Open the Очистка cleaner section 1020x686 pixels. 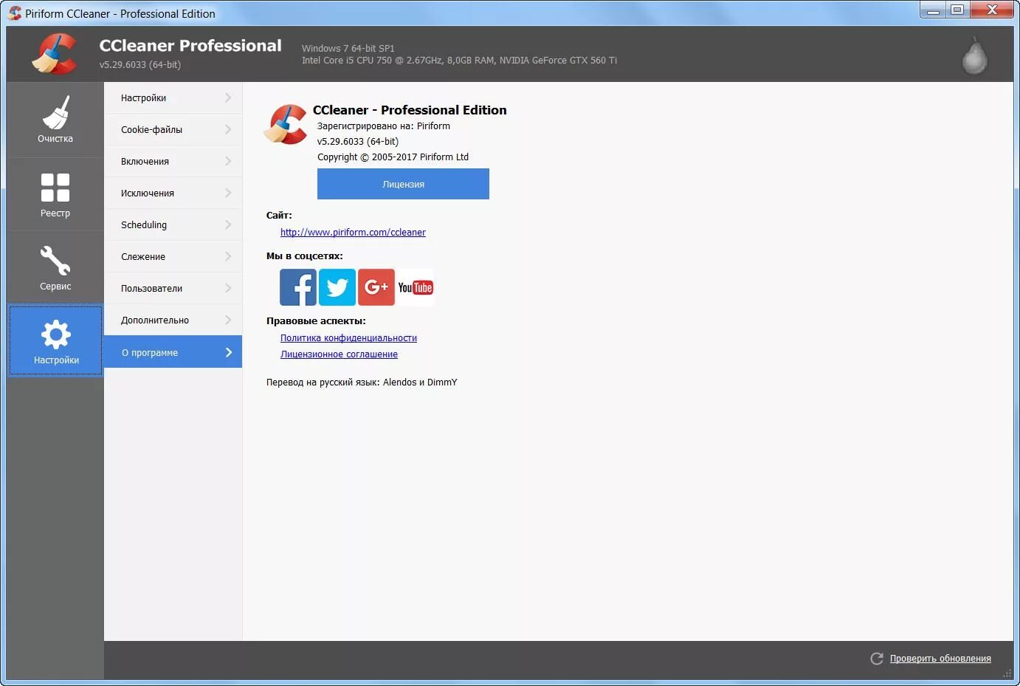coord(55,119)
